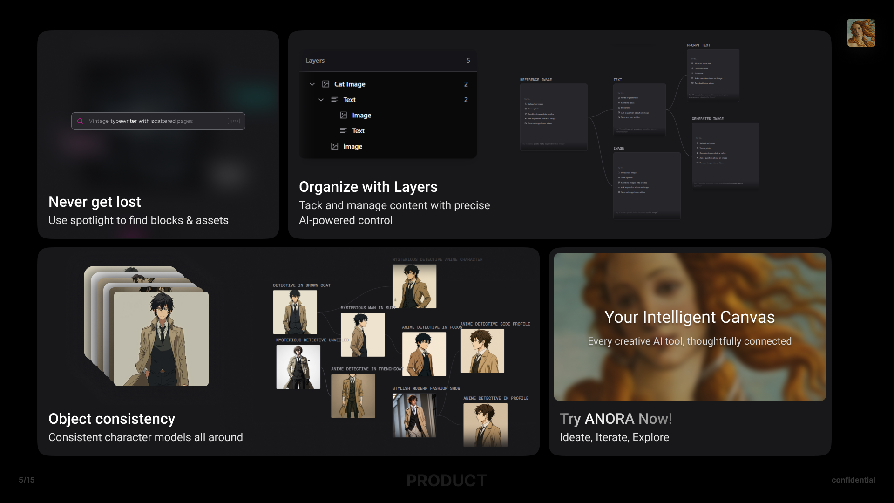Click image icon of nested Image layer

pyautogui.click(x=344, y=116)
